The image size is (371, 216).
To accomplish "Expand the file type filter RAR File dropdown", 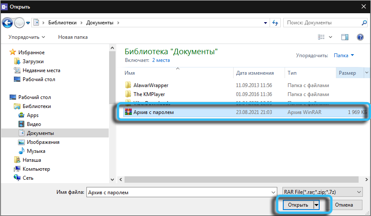I will tap(323, 192).
